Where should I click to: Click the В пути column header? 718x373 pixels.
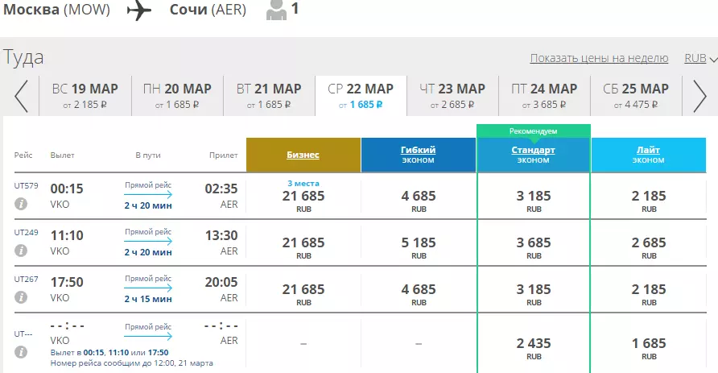(x=148, y=155)
